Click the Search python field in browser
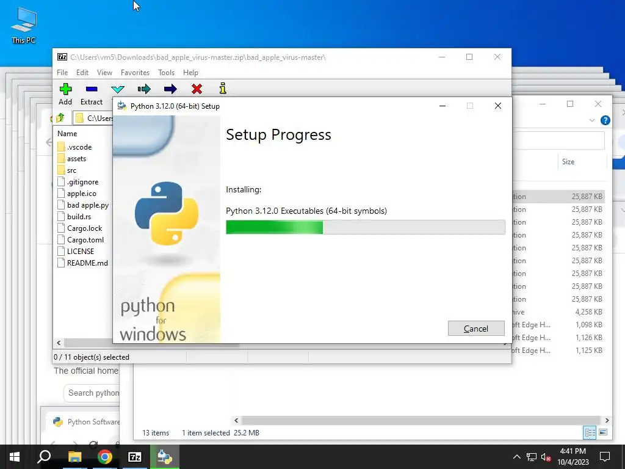625x469 pixels. point(93,393)
